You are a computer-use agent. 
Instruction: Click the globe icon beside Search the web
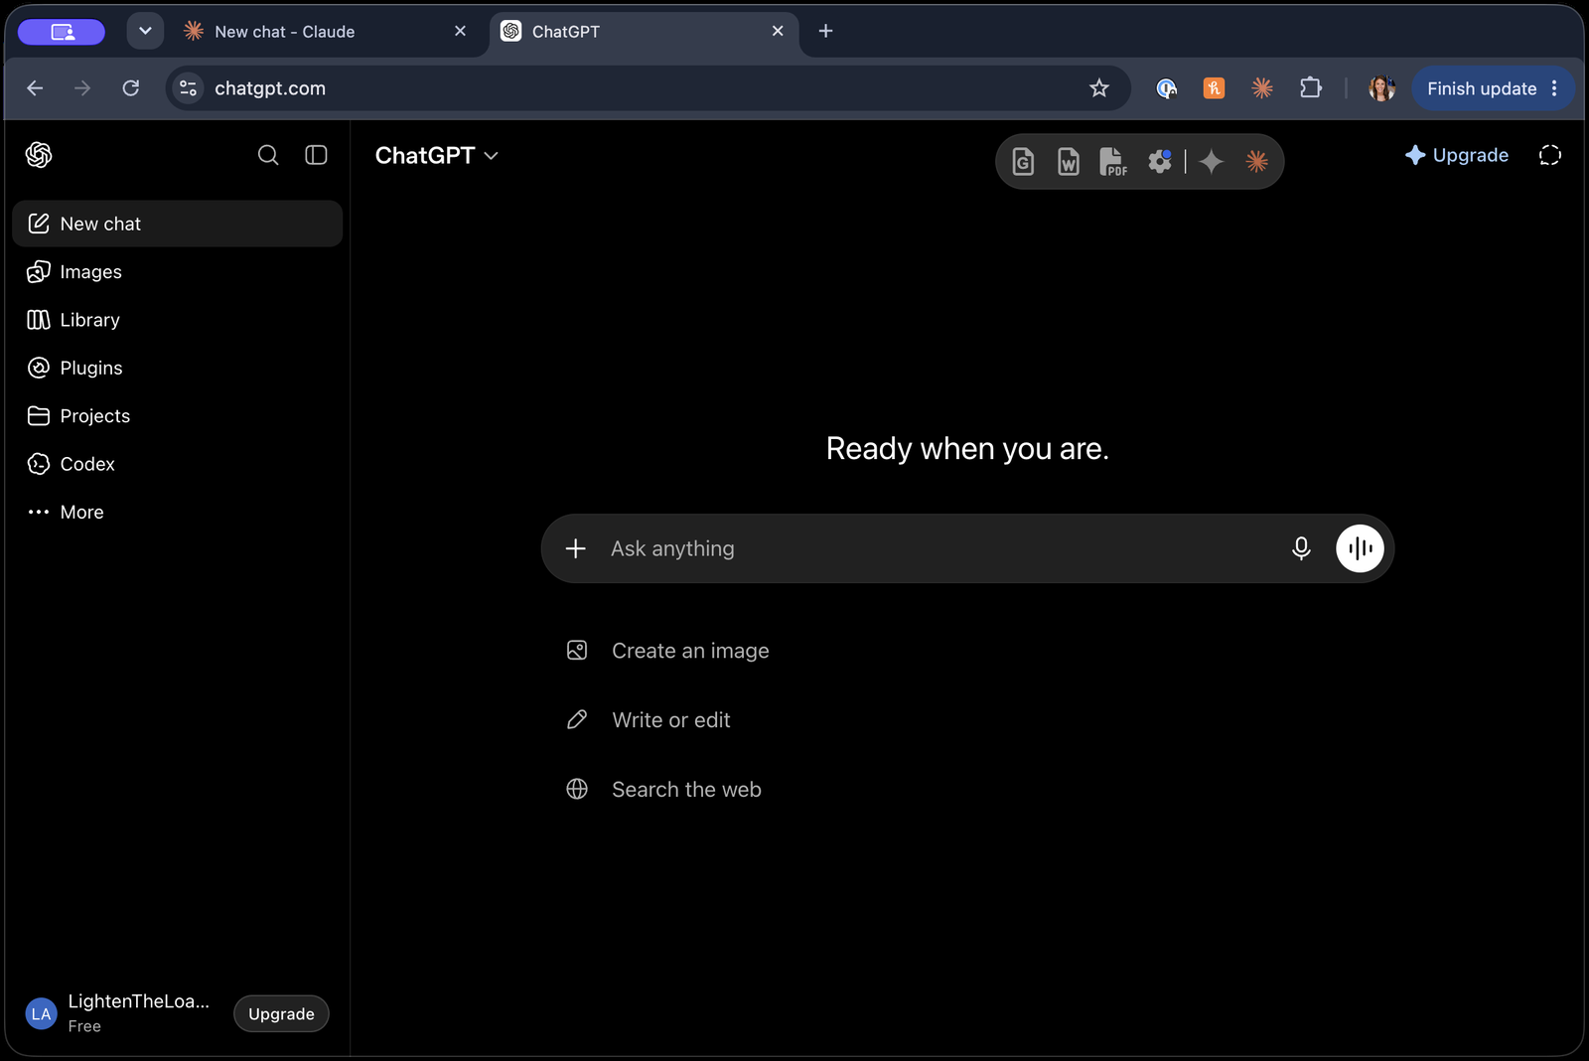577,790
